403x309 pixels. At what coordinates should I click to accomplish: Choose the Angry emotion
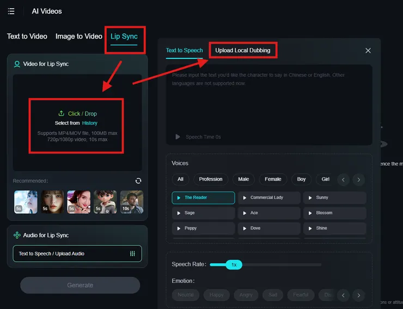[x=246, y=295]
